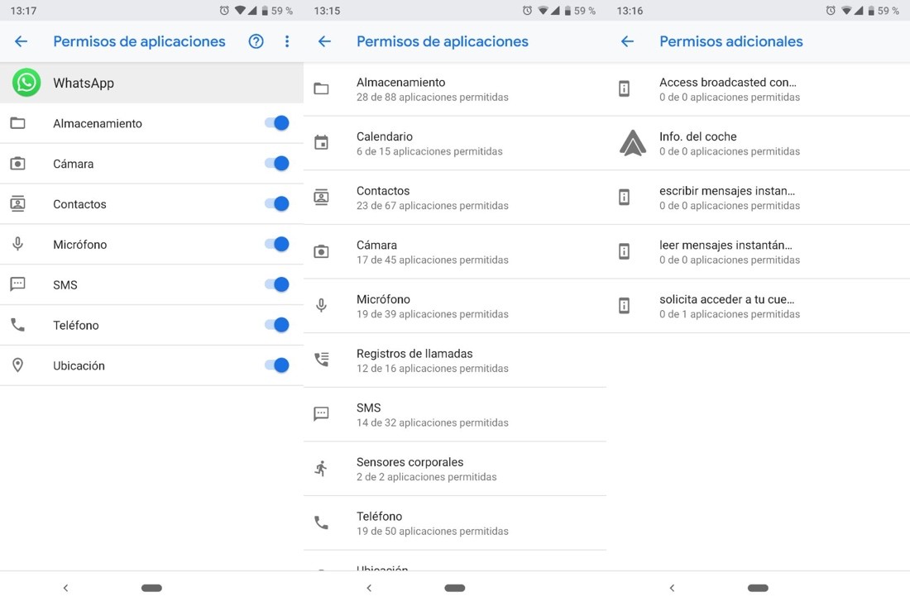Tap the Registros de llamadas icon
The image size is (910, 606).
point(321,360)
